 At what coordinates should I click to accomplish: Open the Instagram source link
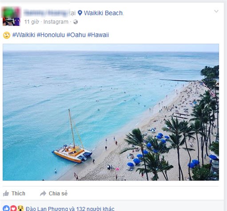(56, 22)
